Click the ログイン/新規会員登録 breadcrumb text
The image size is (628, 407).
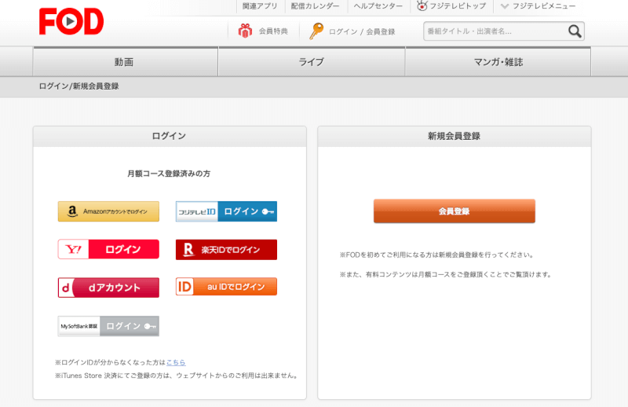click(79, 86)
